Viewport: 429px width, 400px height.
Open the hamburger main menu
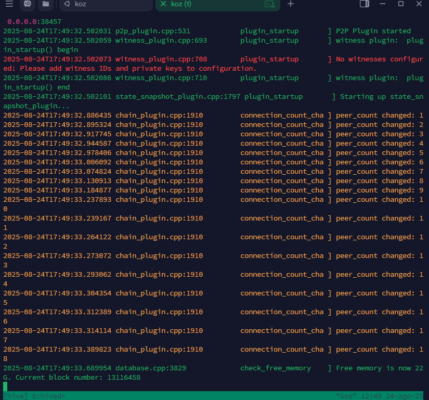tap(9, 4)
